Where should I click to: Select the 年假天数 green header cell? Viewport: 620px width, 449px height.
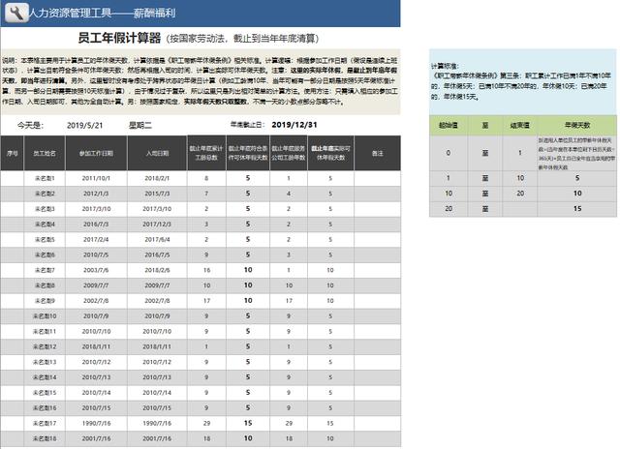[577, 125]
